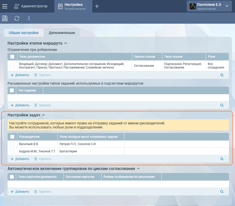Click the Петров П.П.; Соколов С.И. cell
This screenshot has height=206, width=235.
click(x=78, y=144)
